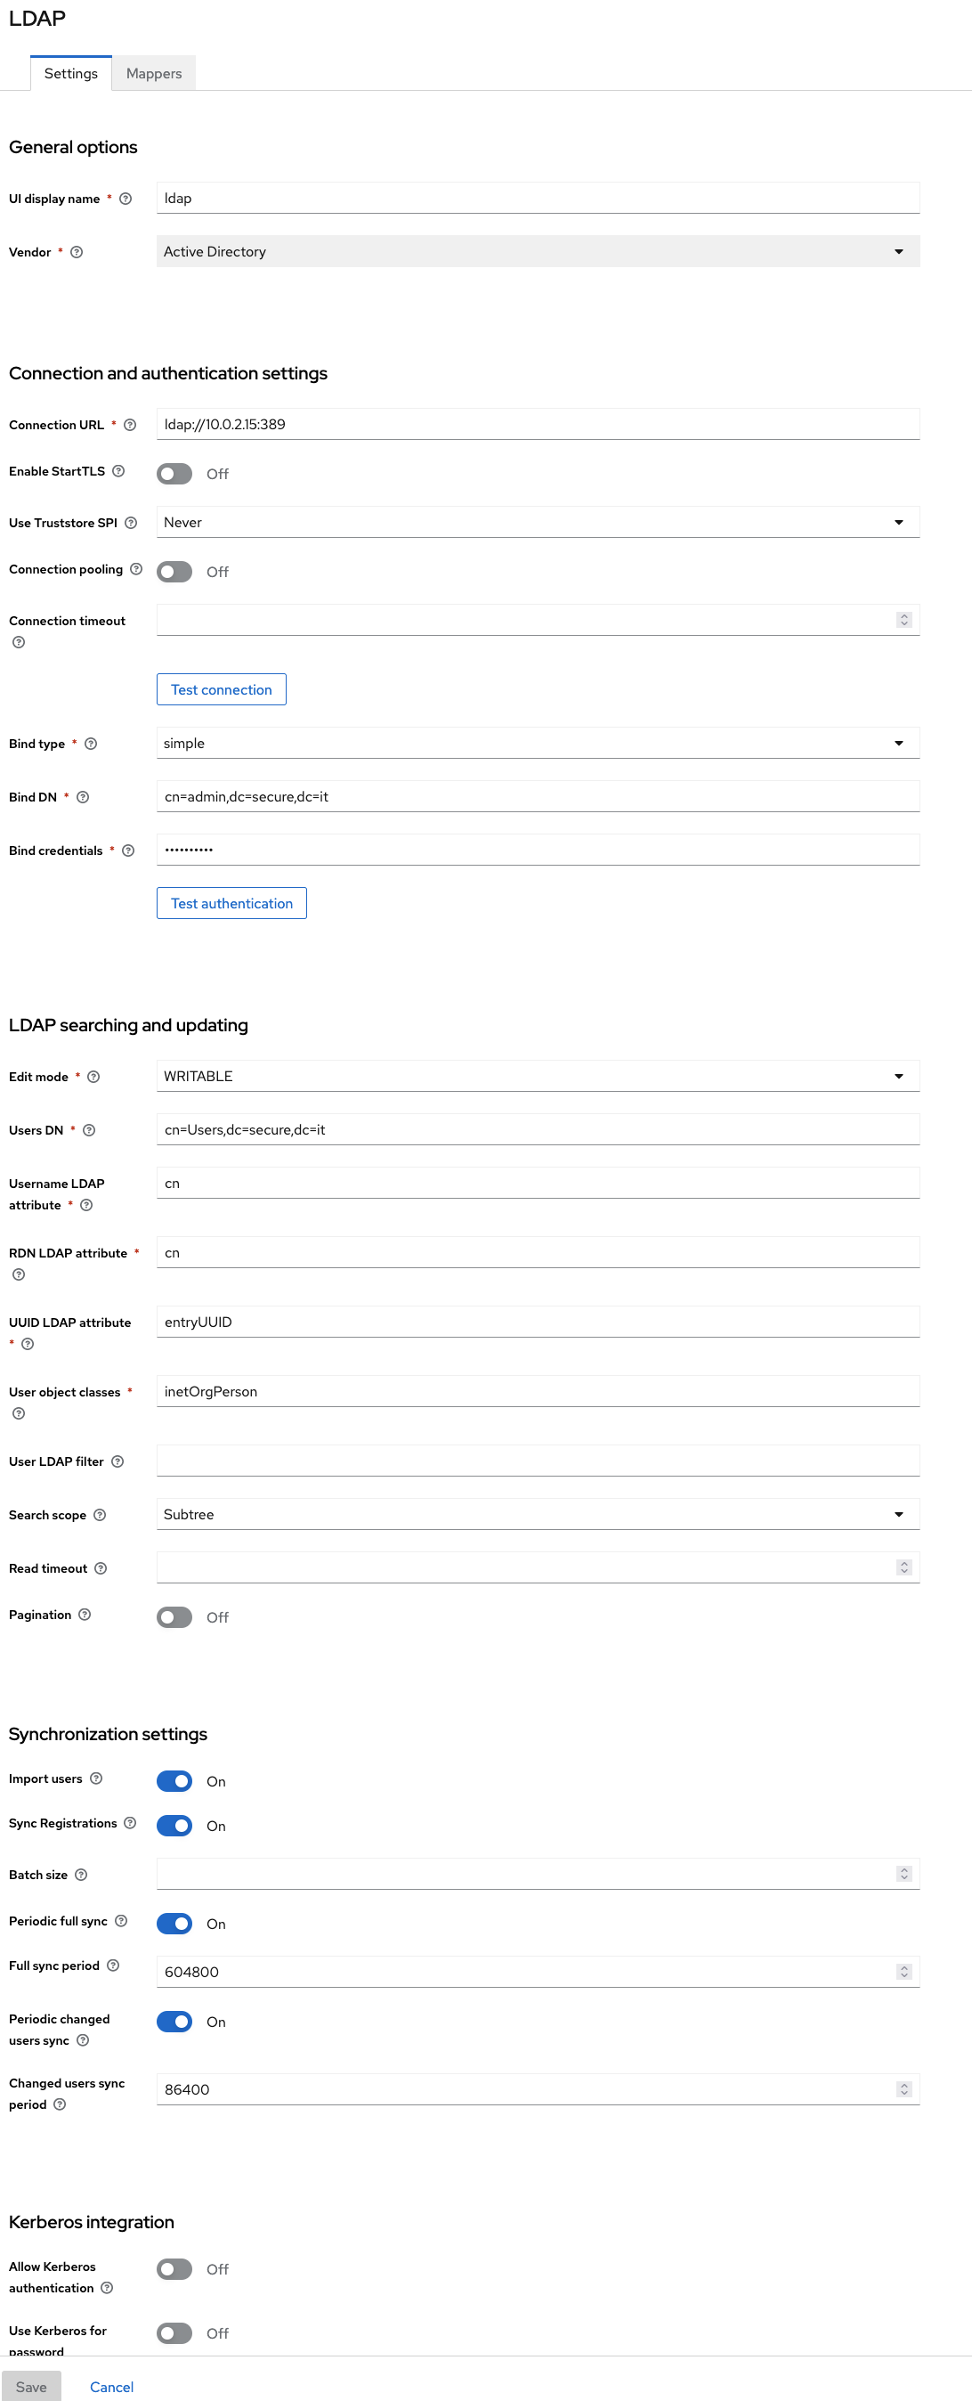Enable the StartTLS toggle switch
The width and height of the screenshot is (972, 2401).
pyautogui.click(x=174, y=474)
